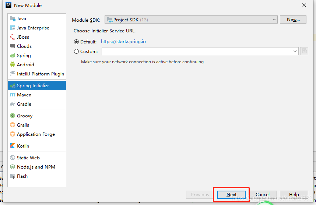
Task: Open the Module SDK dropdown
Action: (x=191, y=20)
